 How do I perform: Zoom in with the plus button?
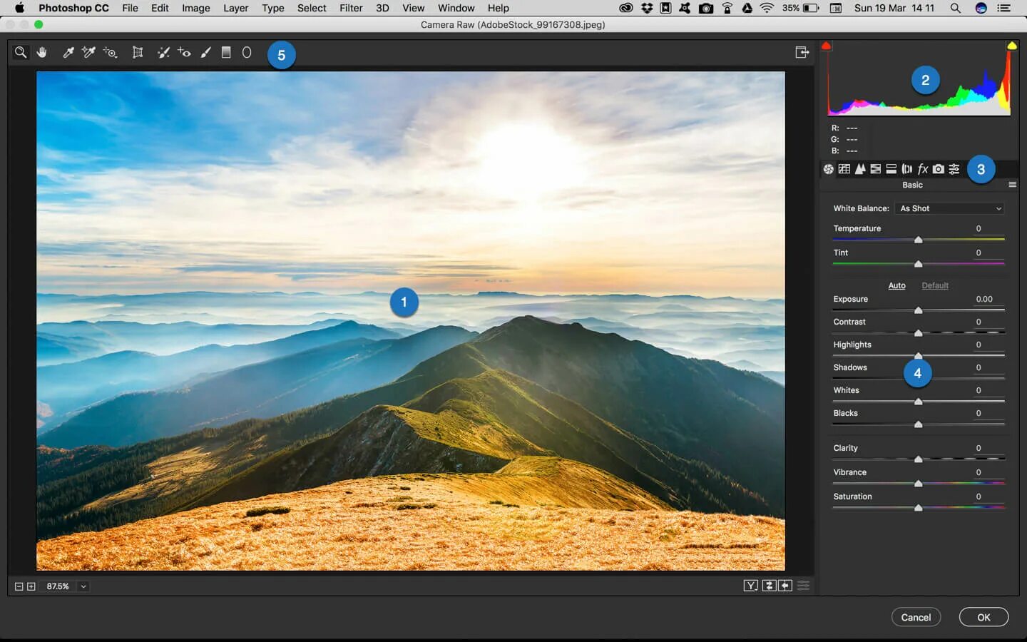[x=31, y=586]
